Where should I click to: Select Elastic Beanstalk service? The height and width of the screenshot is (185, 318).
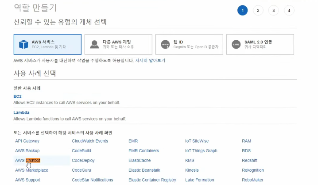[144, 170]
